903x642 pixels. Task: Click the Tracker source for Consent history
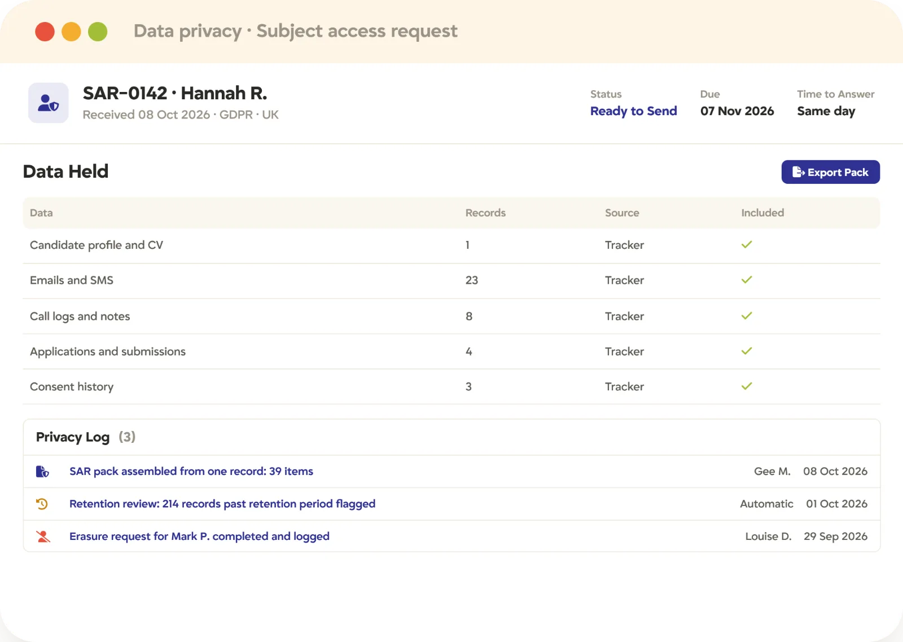[624, 387]
